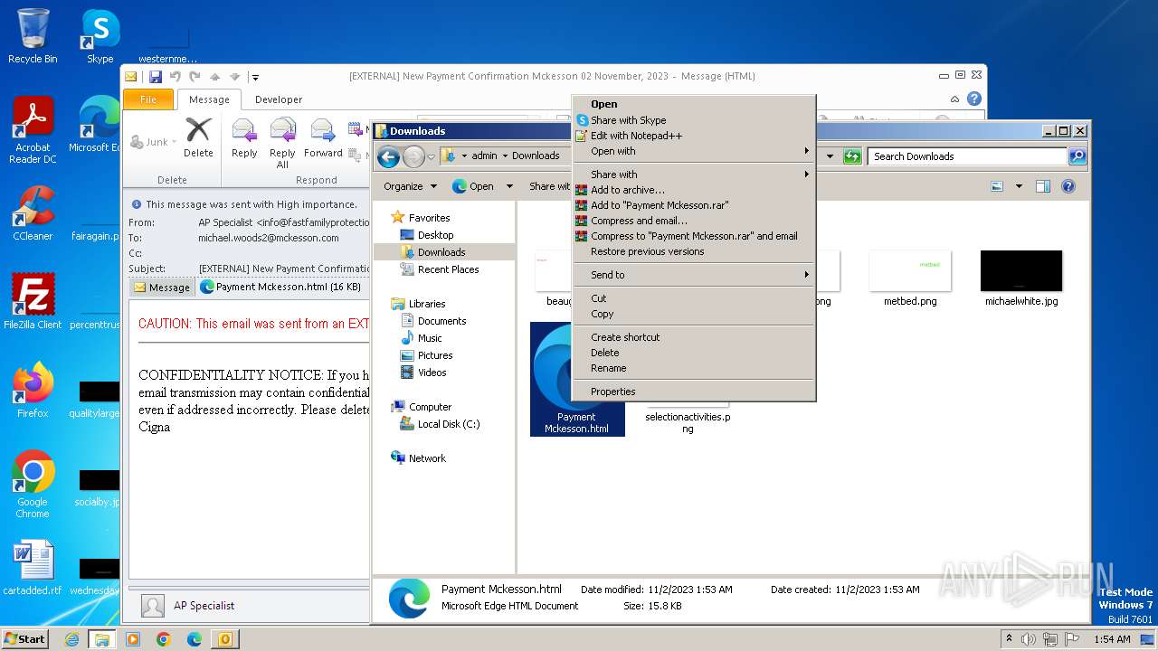Click the Explorer help icon
This screenshot has height=651, width=1158.
coord(1068,186)
